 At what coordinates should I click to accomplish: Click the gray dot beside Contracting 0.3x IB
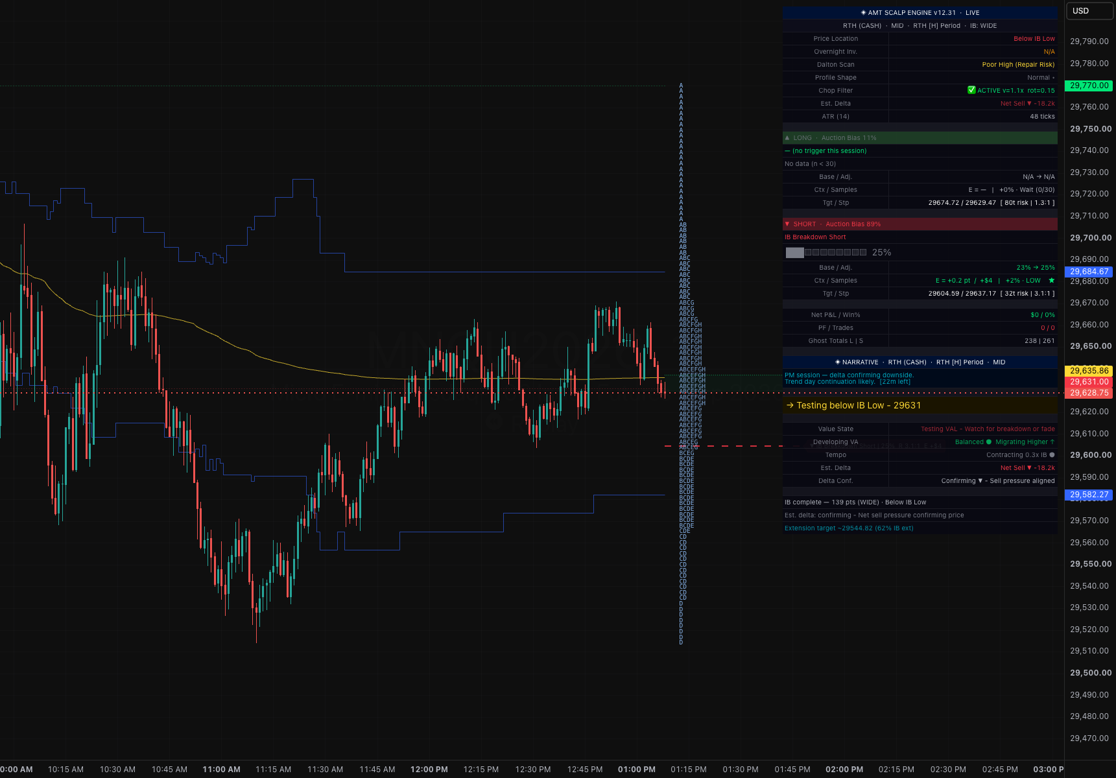click(x=1052, y=455)
